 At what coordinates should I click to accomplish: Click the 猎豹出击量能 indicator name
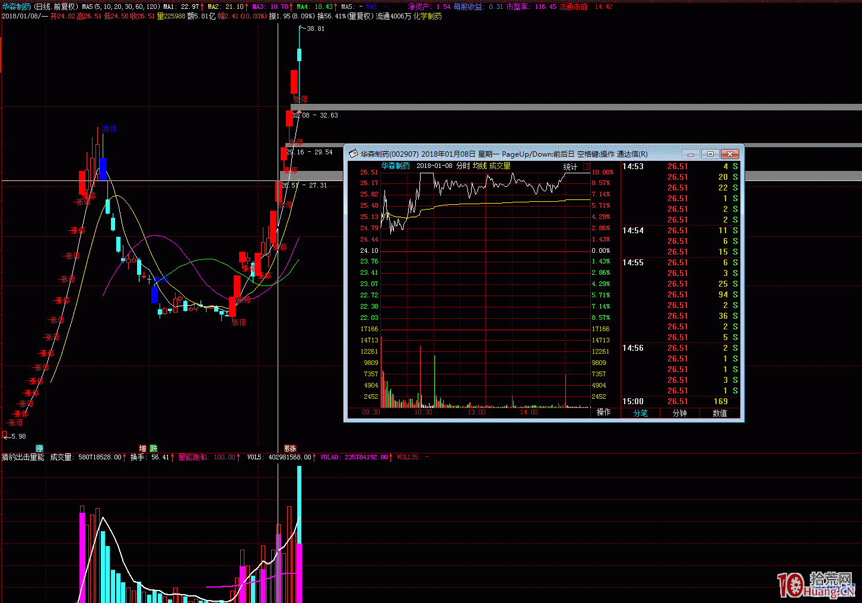pyautogui.click(x=23, y=457)
